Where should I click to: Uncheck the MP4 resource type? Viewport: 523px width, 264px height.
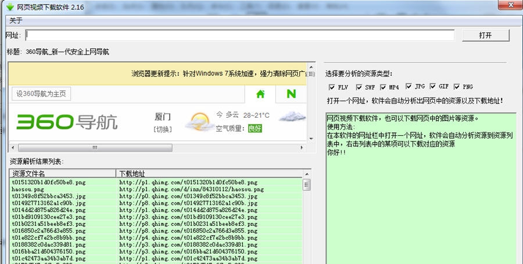coord(383,87)
